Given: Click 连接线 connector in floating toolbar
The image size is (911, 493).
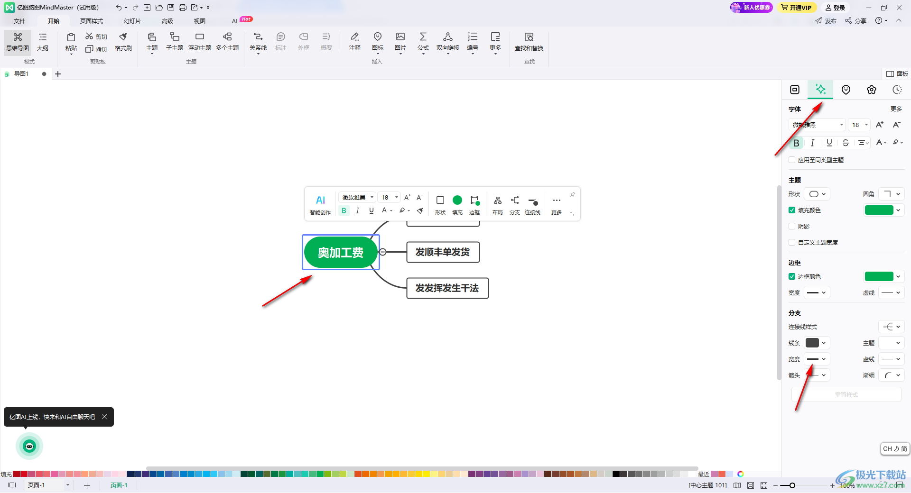Looking at the screenshot, I should pyautogui.click(x=533, y=205).
